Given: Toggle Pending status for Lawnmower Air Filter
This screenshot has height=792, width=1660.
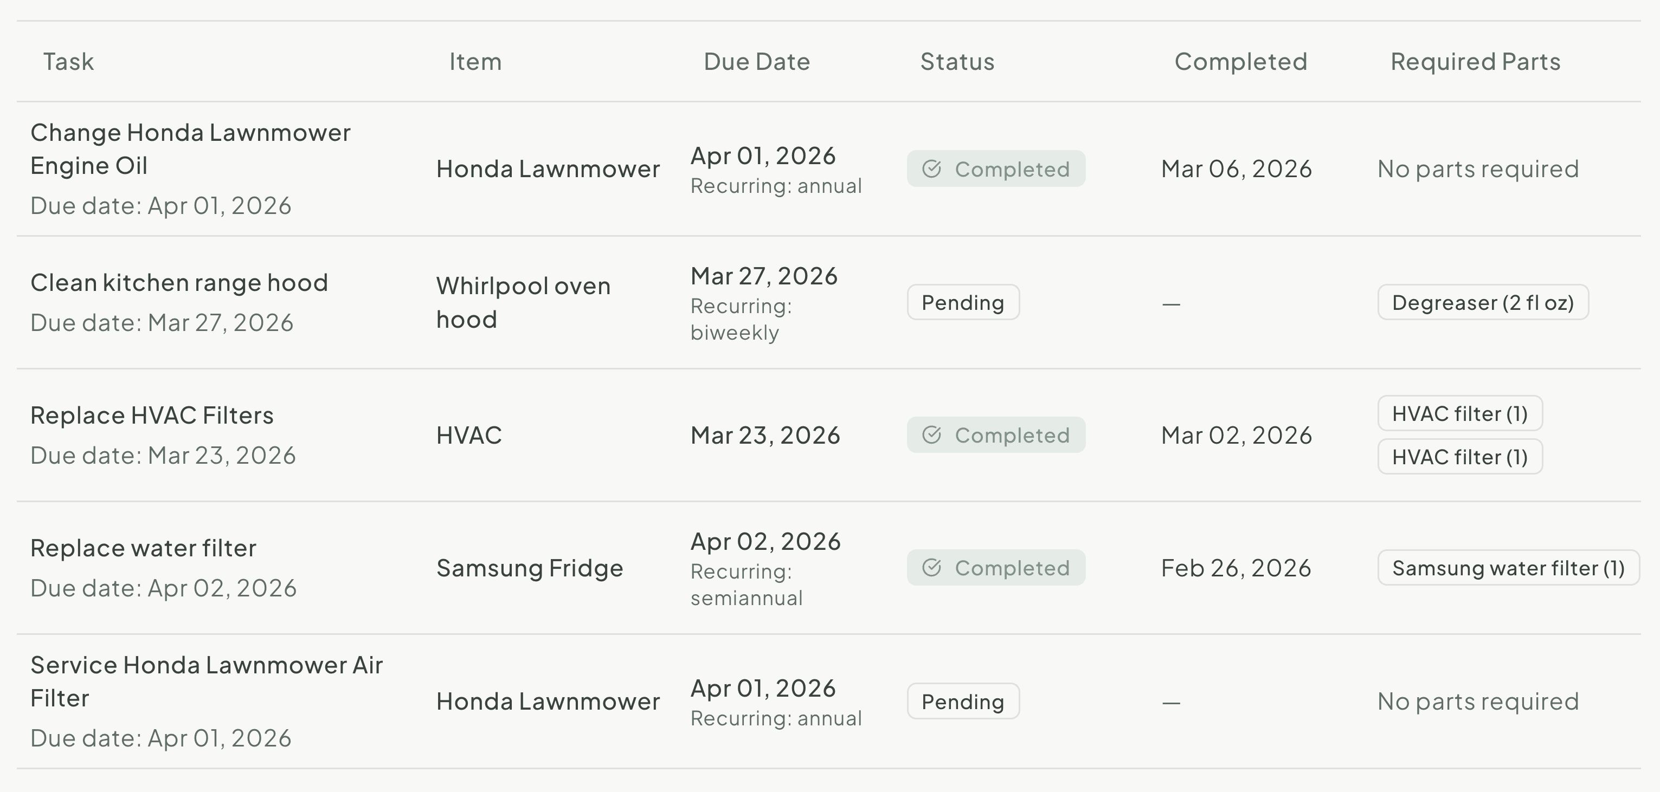Looking at the screenshot, I should 963,701.
